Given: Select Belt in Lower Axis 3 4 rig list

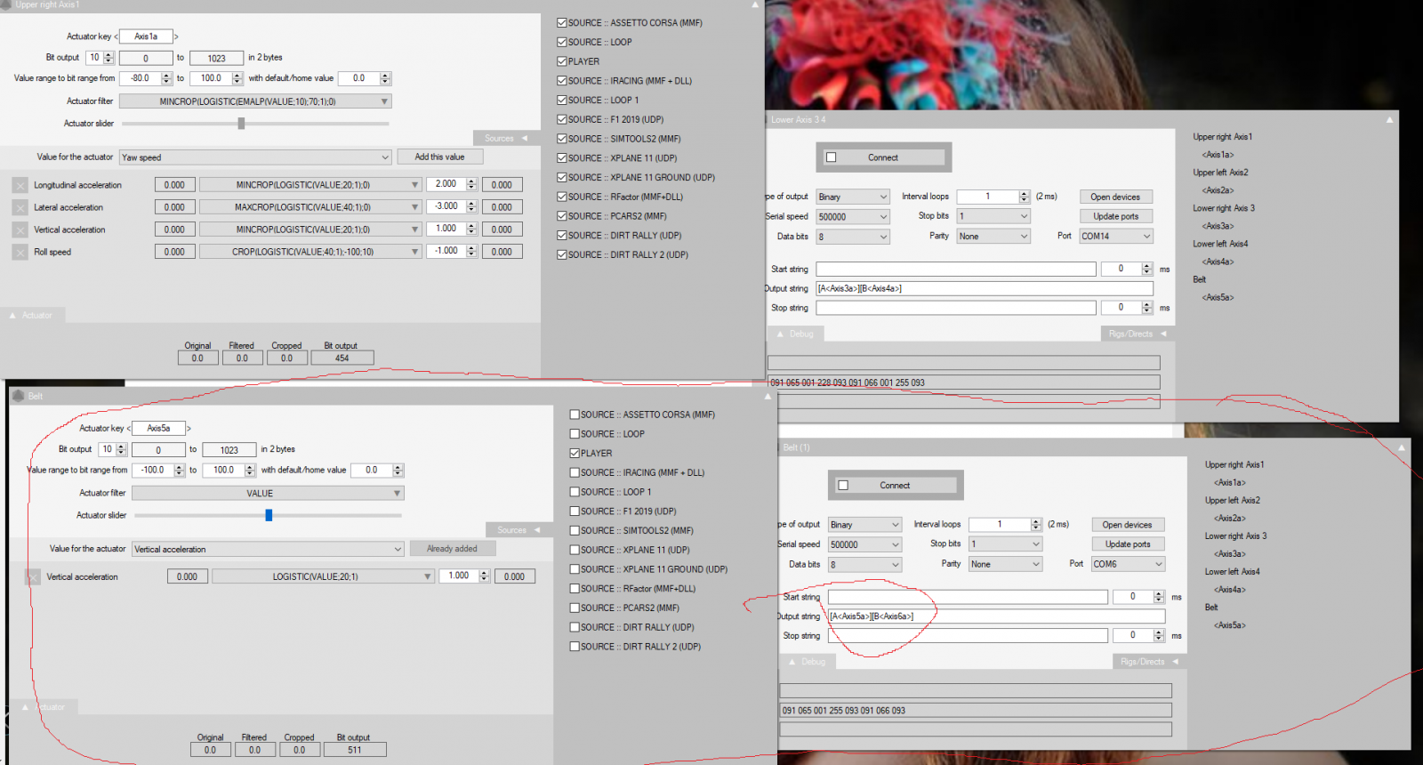Looking at the screenshot, I should click(x=1200, y=279).
